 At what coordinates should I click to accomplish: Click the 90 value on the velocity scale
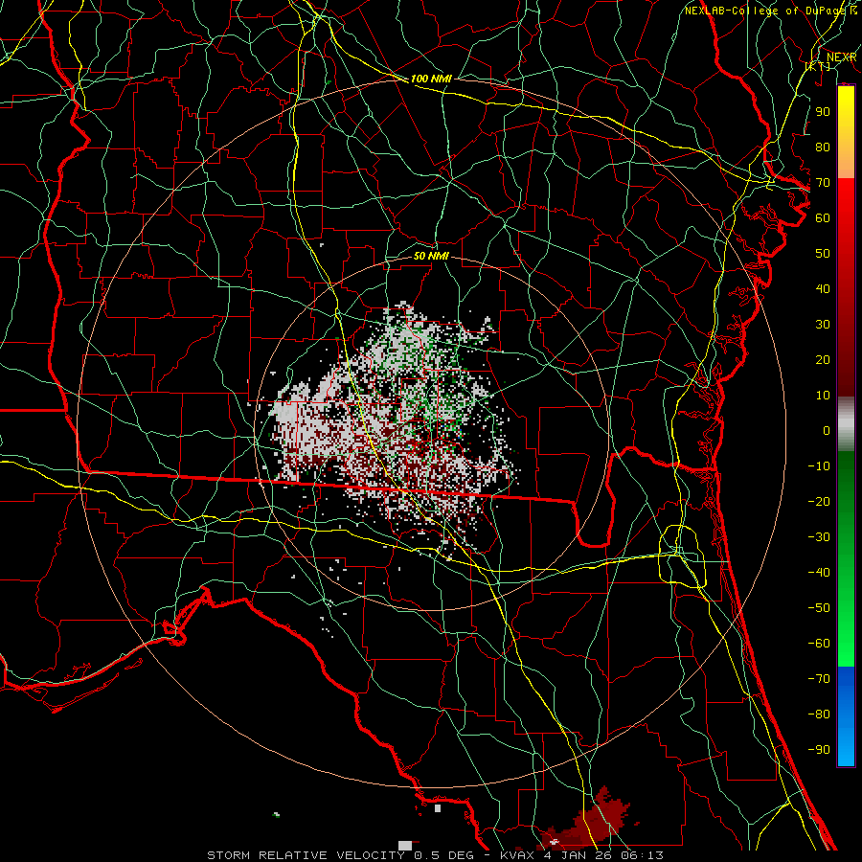click(823, 112)
